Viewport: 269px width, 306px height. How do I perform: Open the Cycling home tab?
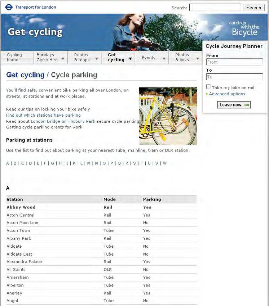coord(14,57)
